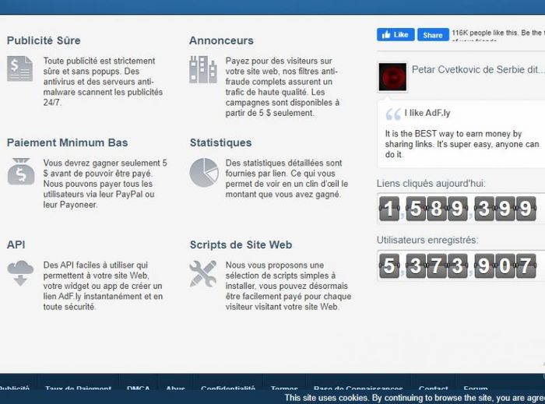The height and width of the screenshot is (404, 545).
Task: Click the API heading
Action: 16,245
